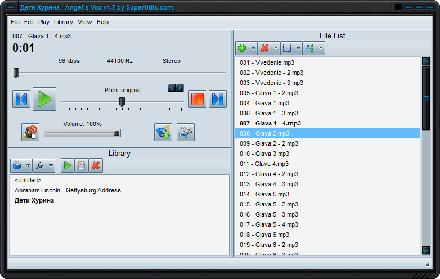Select 015 - Glava 5 - 2.mp3

click(x=327, y=204)
